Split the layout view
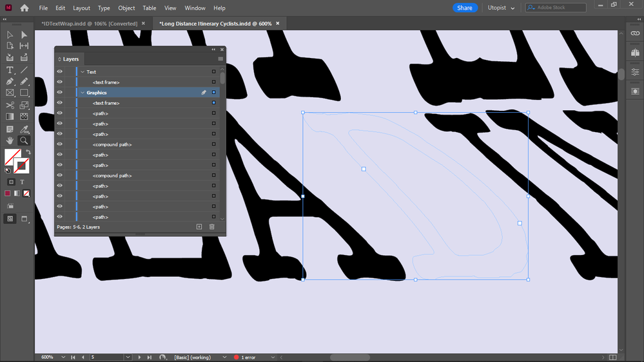 click(612, 357)
